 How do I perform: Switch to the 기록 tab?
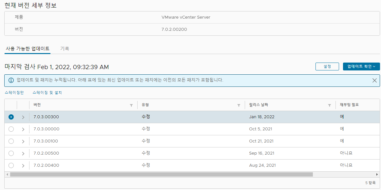pyautogui.click(x=65, y=48)
